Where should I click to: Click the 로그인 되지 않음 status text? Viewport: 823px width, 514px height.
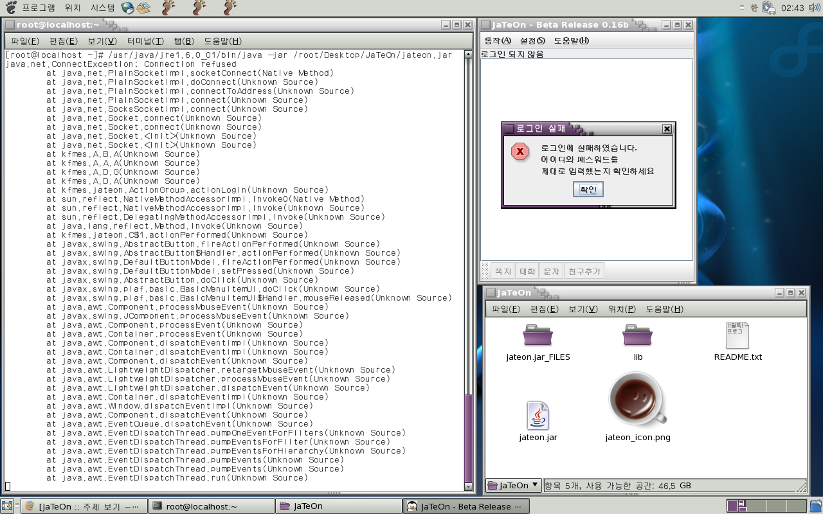tap(512, 54)
